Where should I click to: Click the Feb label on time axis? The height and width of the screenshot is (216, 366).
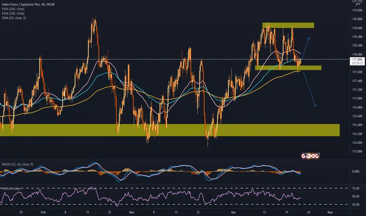[43, 212]
